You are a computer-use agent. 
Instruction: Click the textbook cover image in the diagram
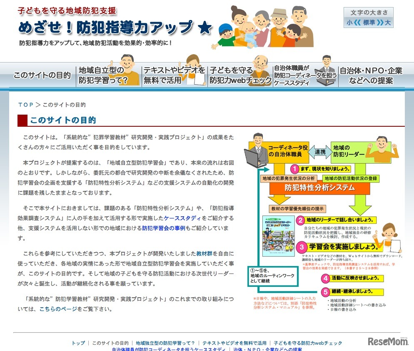(x=279, y=236)
